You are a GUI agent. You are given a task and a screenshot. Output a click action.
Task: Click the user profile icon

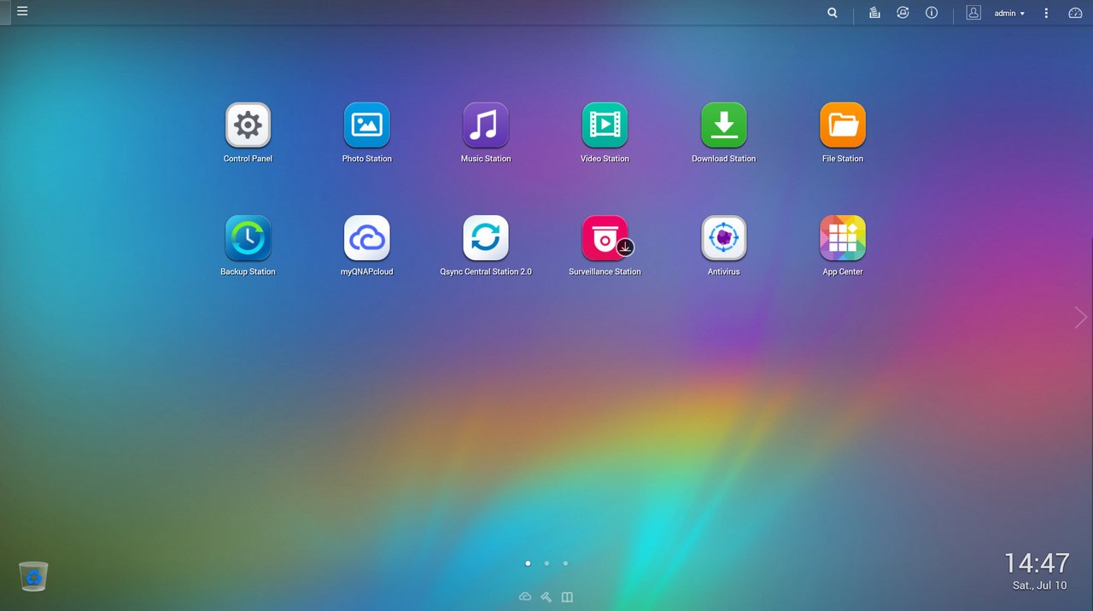(973, 13)
